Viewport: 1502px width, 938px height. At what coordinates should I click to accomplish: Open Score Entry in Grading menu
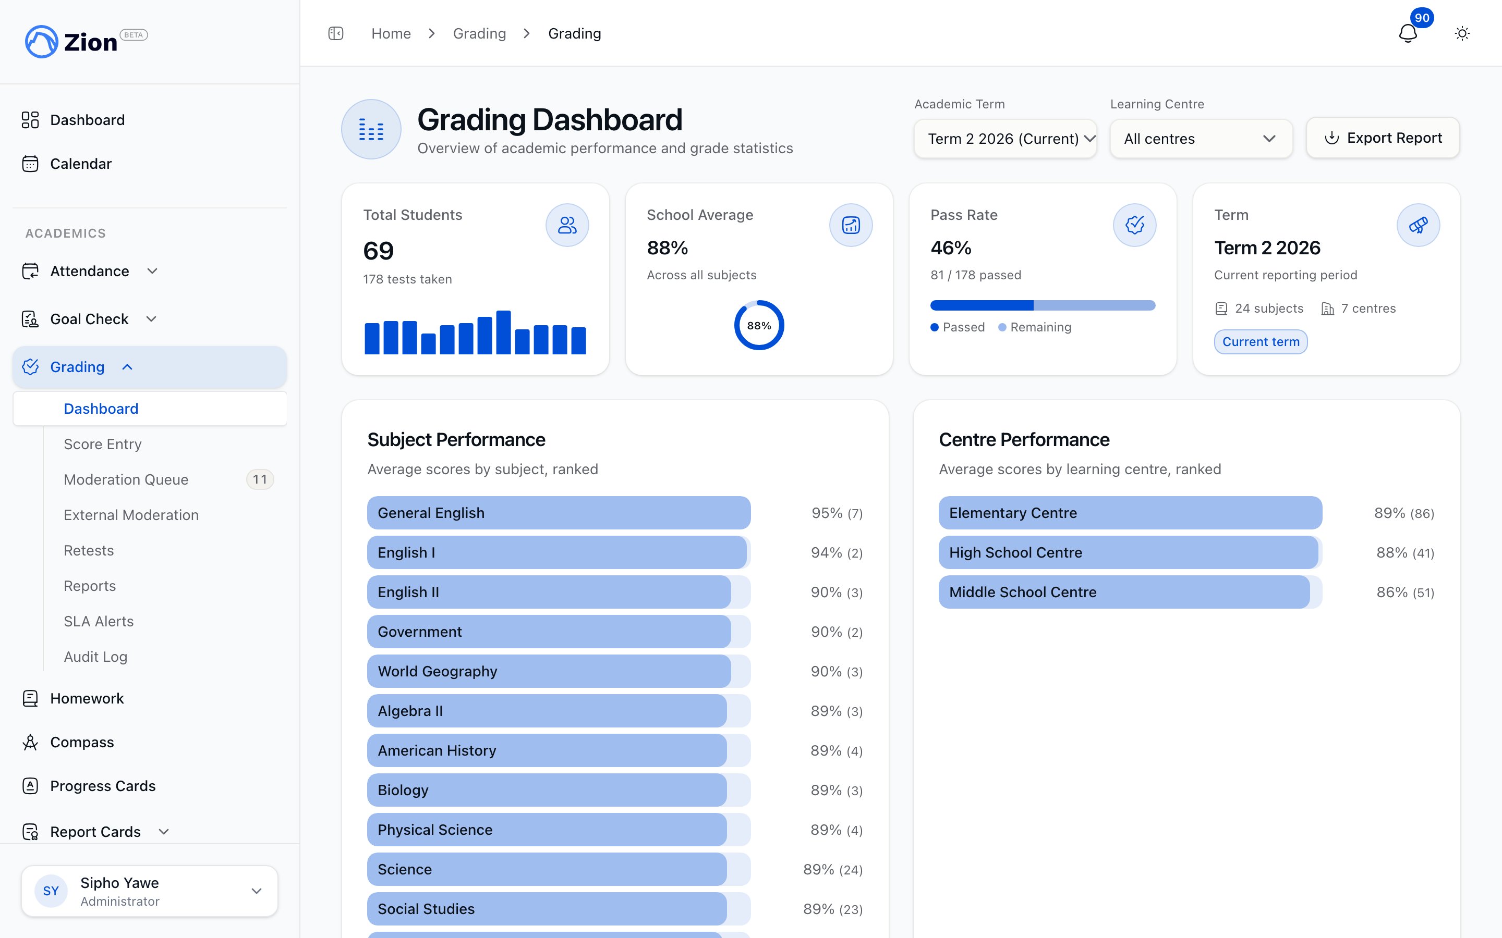(102, 444)
